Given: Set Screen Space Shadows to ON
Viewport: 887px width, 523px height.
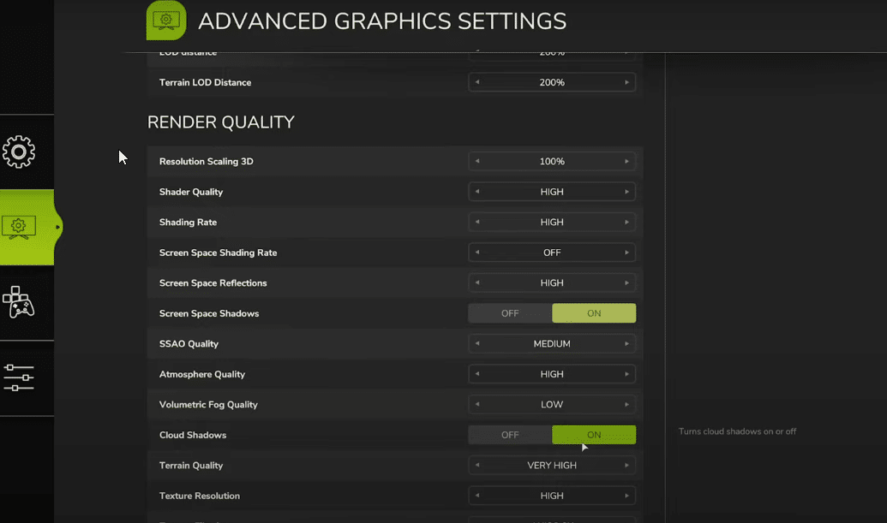Looking at the screenshot, I should click(x=594, y=313).
